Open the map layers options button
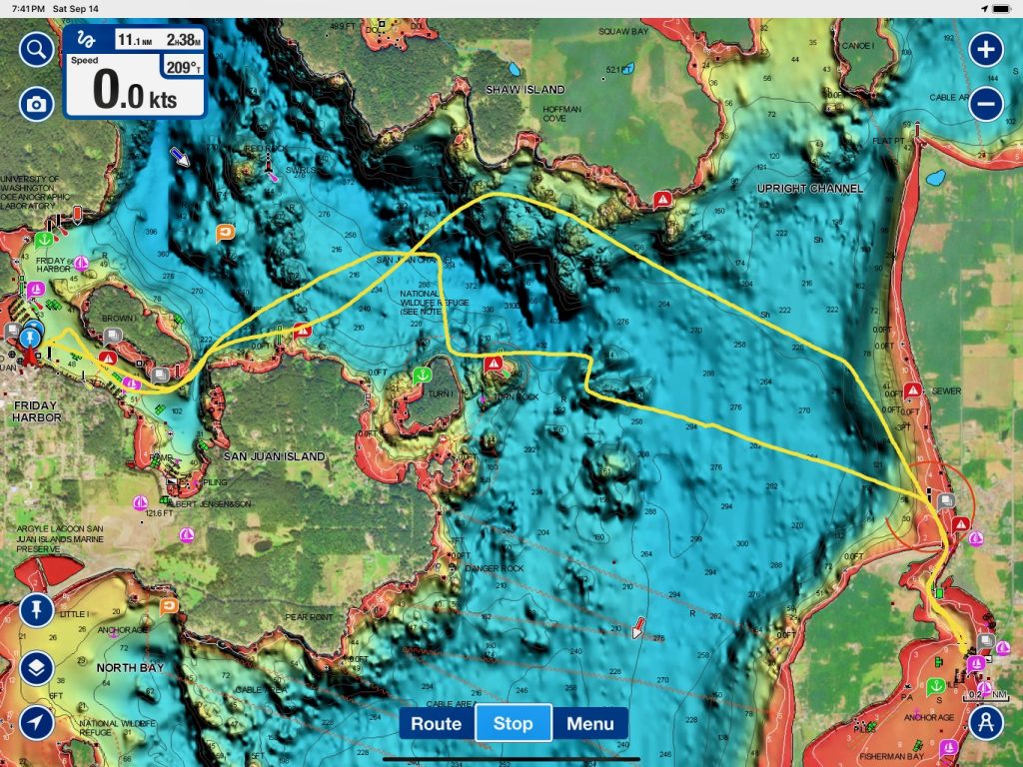 click(36, 667)
